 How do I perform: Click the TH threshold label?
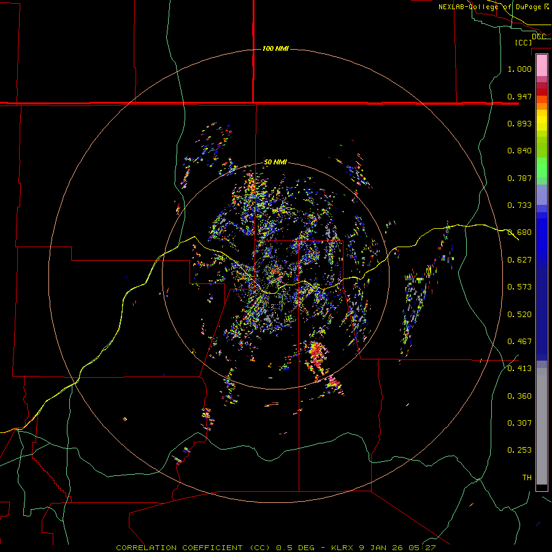tap(527, 478)
